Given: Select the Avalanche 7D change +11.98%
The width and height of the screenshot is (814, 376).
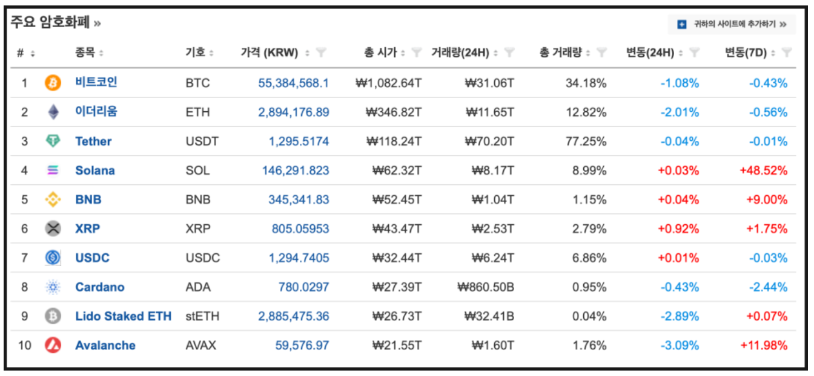Looking at the screenshot, I should point(764,346).
